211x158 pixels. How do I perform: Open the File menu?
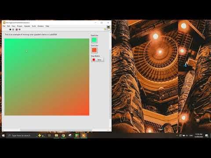click(4, 26)
